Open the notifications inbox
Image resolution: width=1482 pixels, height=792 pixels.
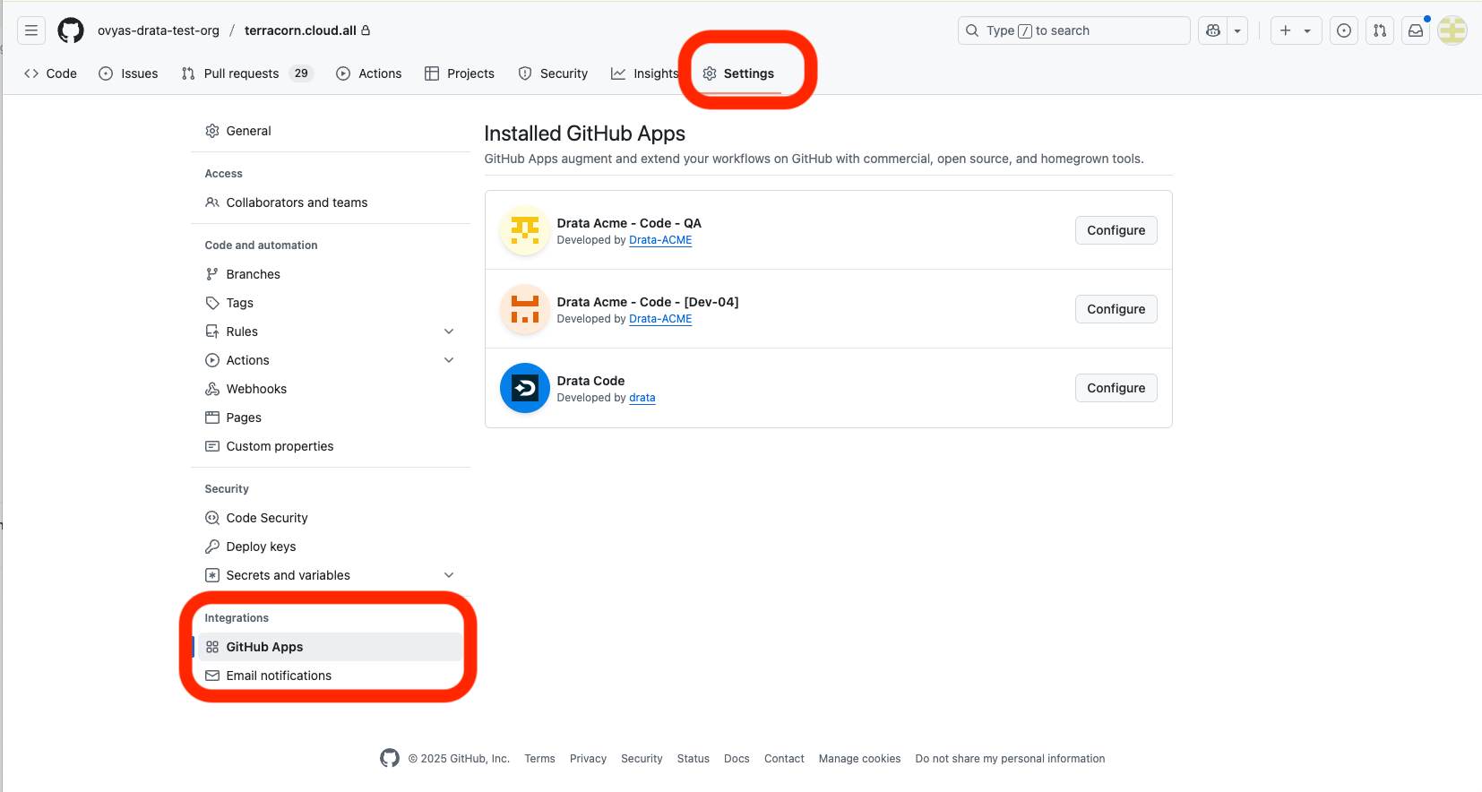[1416, 30]
